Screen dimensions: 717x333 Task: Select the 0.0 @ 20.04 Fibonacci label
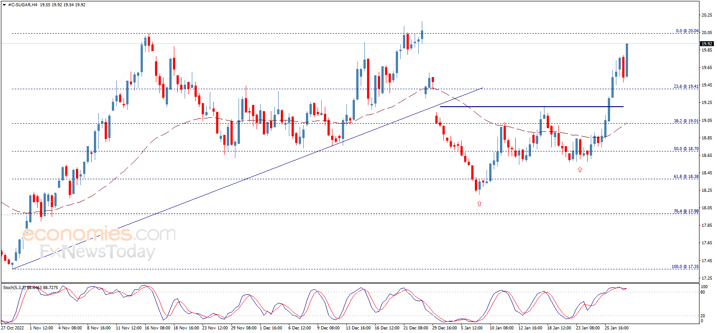(x=687, y=31)
